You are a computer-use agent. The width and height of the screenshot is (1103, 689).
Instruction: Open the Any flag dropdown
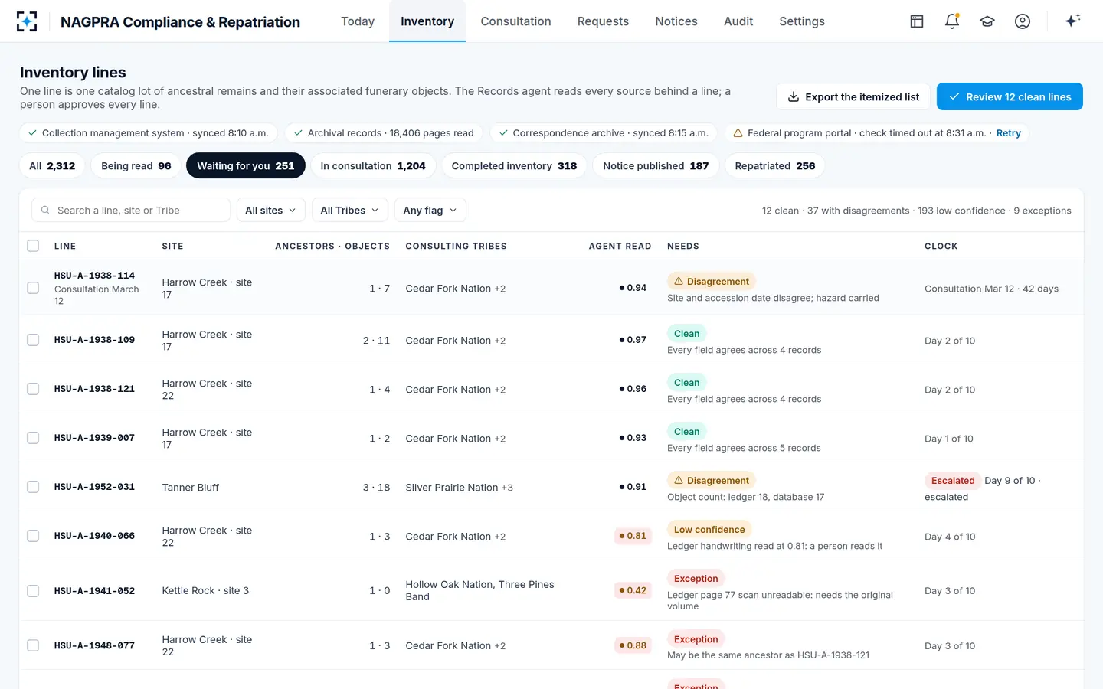(430, 210)
